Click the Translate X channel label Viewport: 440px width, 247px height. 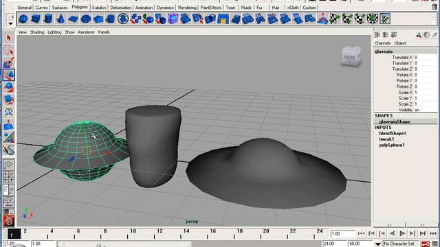click(x=402, y=57)
